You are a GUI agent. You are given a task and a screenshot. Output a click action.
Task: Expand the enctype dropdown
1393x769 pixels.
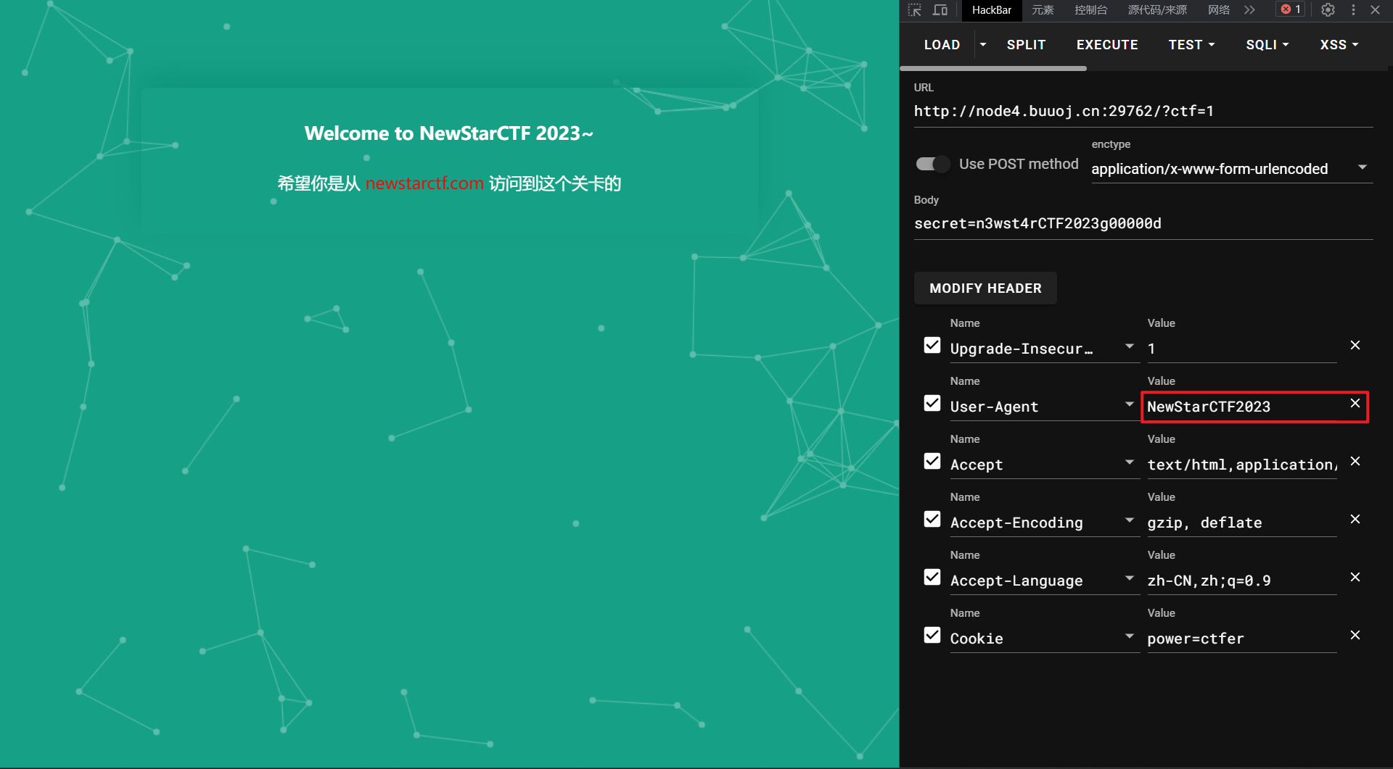click(1362, 168)
